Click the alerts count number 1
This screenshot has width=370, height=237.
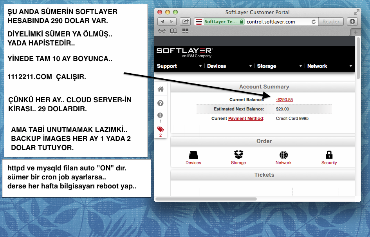(x=161, y=121)
